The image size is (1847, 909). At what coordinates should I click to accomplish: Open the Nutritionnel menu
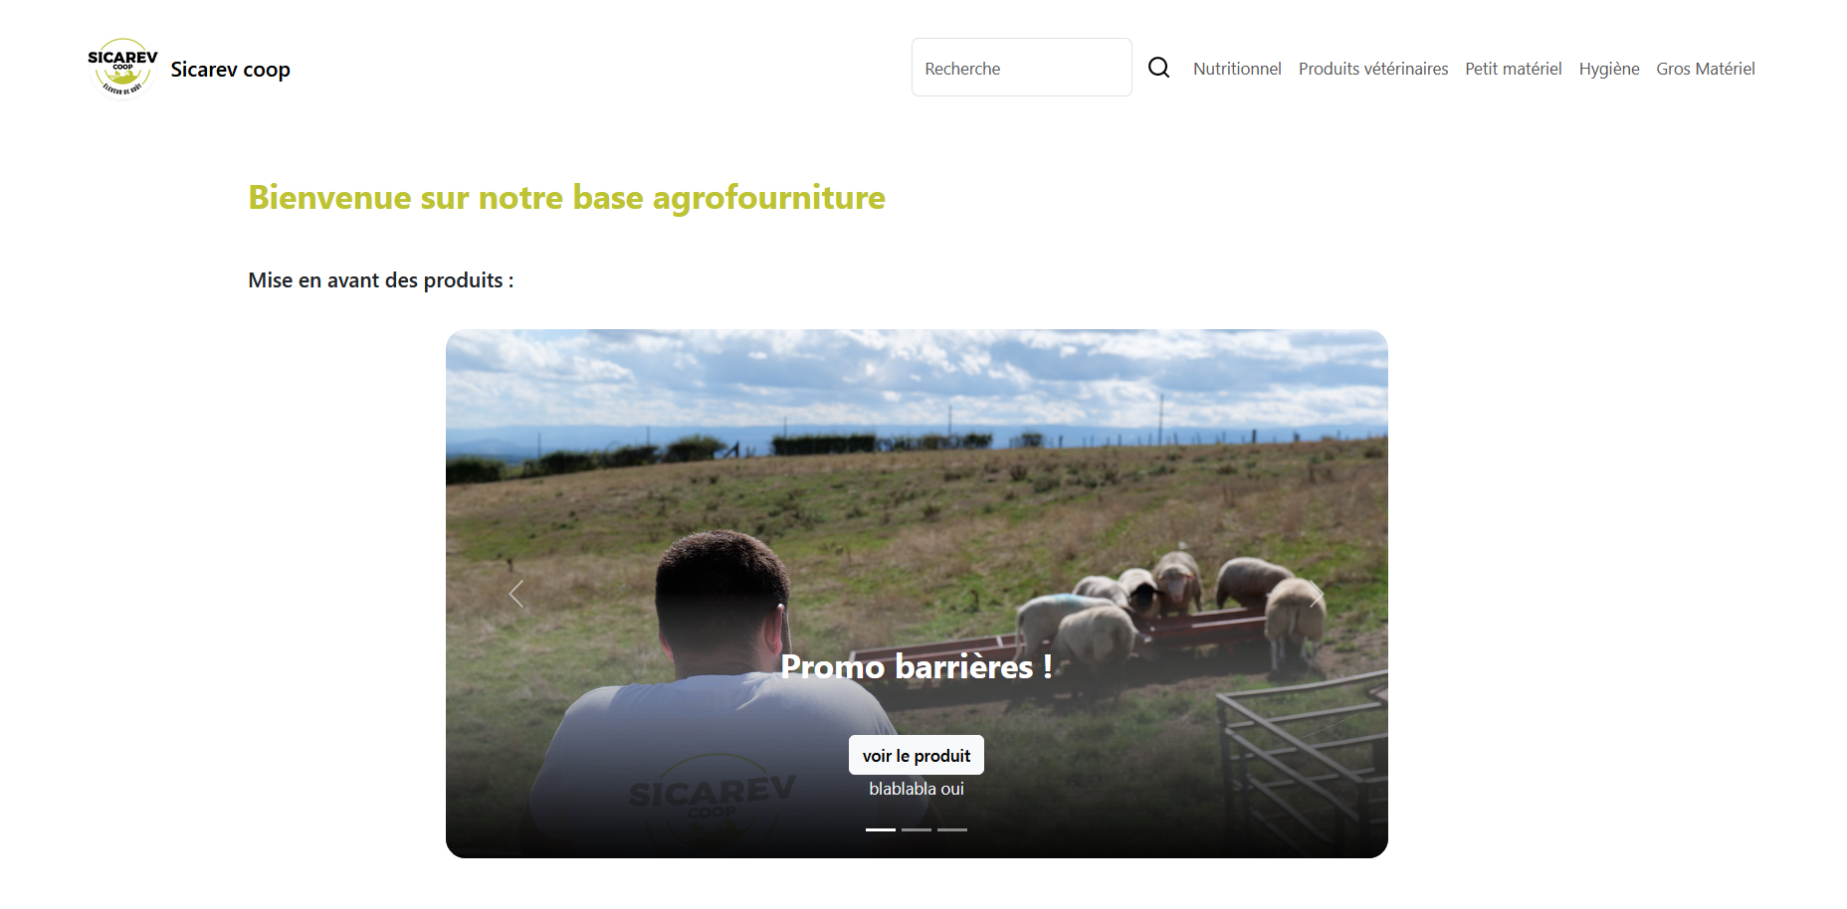pos(1237,69)
